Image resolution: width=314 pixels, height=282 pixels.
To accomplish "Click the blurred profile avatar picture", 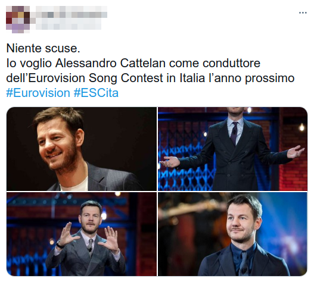I will tap(18, 20).
